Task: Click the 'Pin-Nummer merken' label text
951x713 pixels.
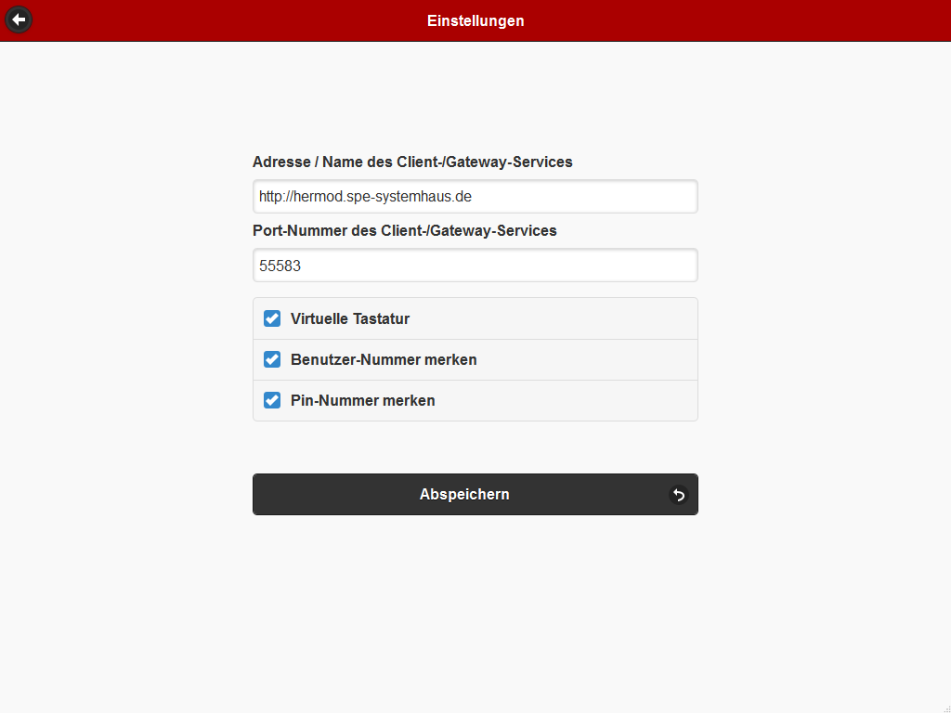Action: point(362,400)
